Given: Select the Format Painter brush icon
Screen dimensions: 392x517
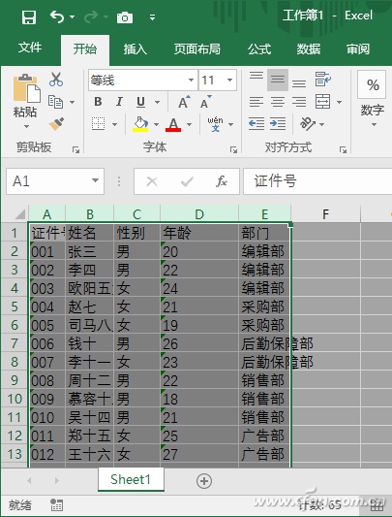Looking at the screenshot, I should [x=56, y=124].
